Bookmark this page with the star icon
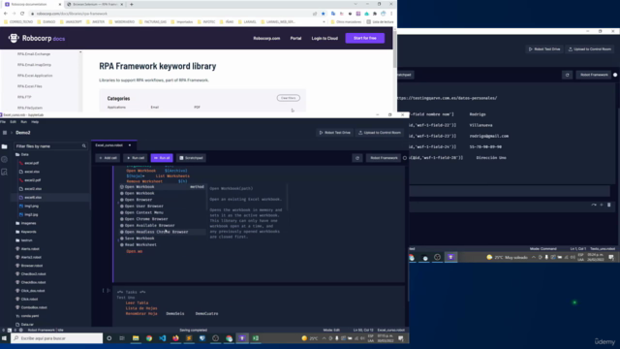 click(323, 14)
